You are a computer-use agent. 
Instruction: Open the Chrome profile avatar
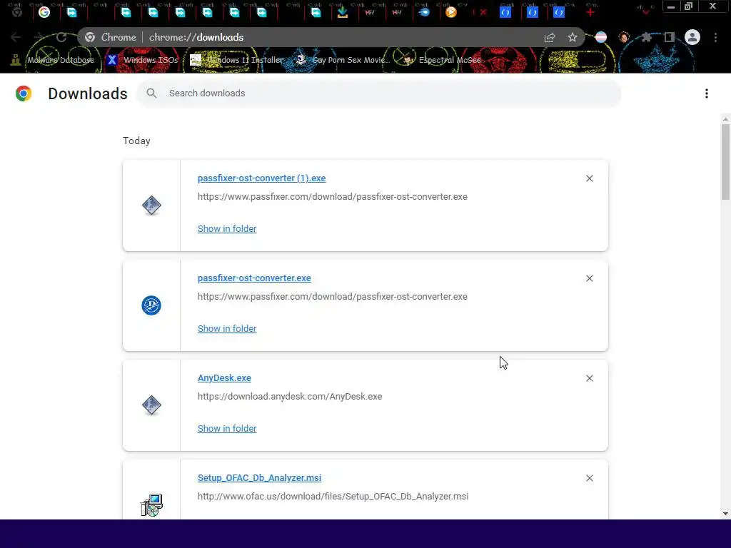point(692,37)
